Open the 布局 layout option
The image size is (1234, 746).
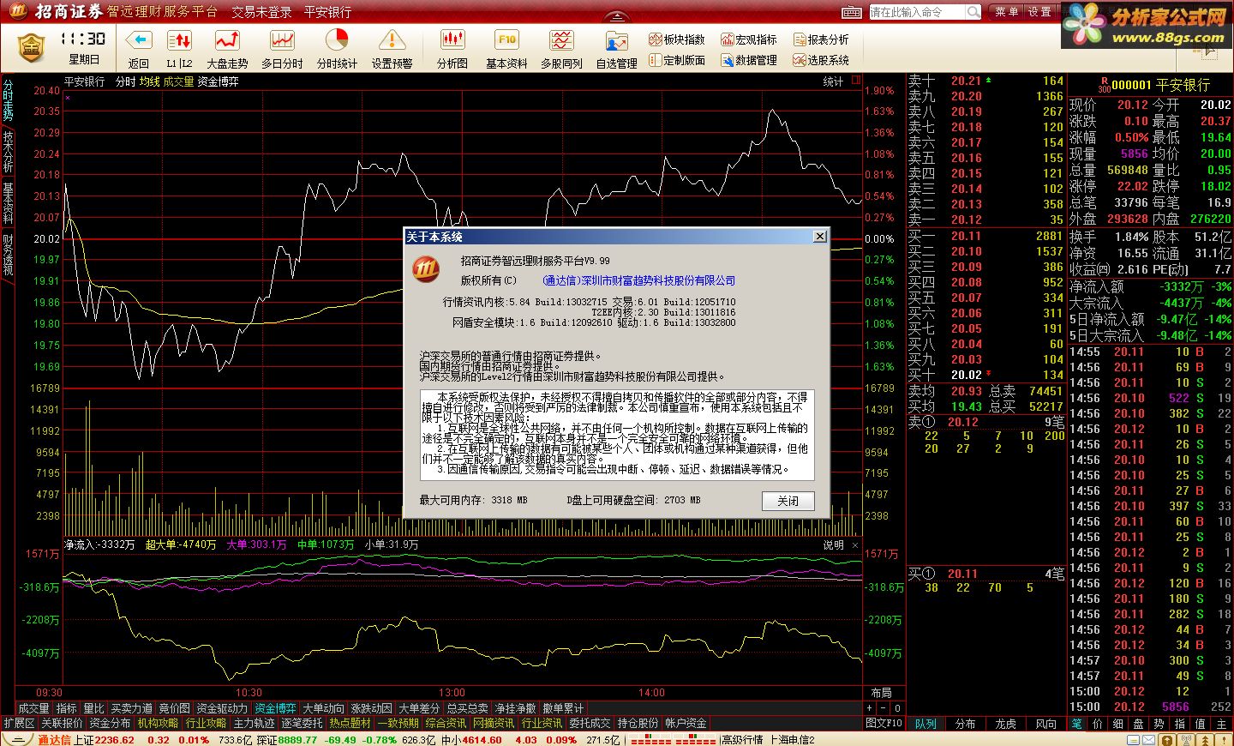point(882,693)
